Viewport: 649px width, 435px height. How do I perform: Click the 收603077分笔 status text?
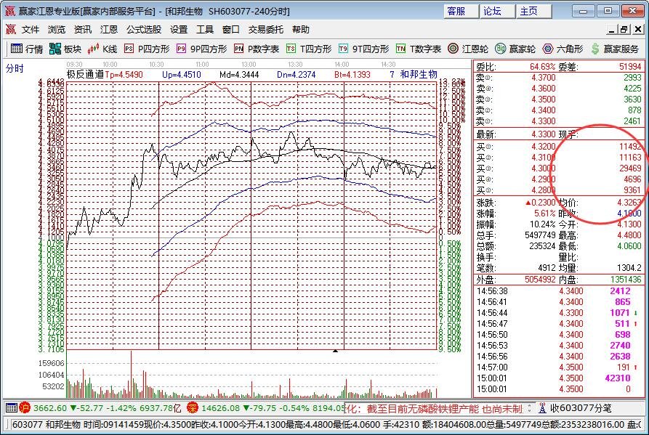[581, 408]
